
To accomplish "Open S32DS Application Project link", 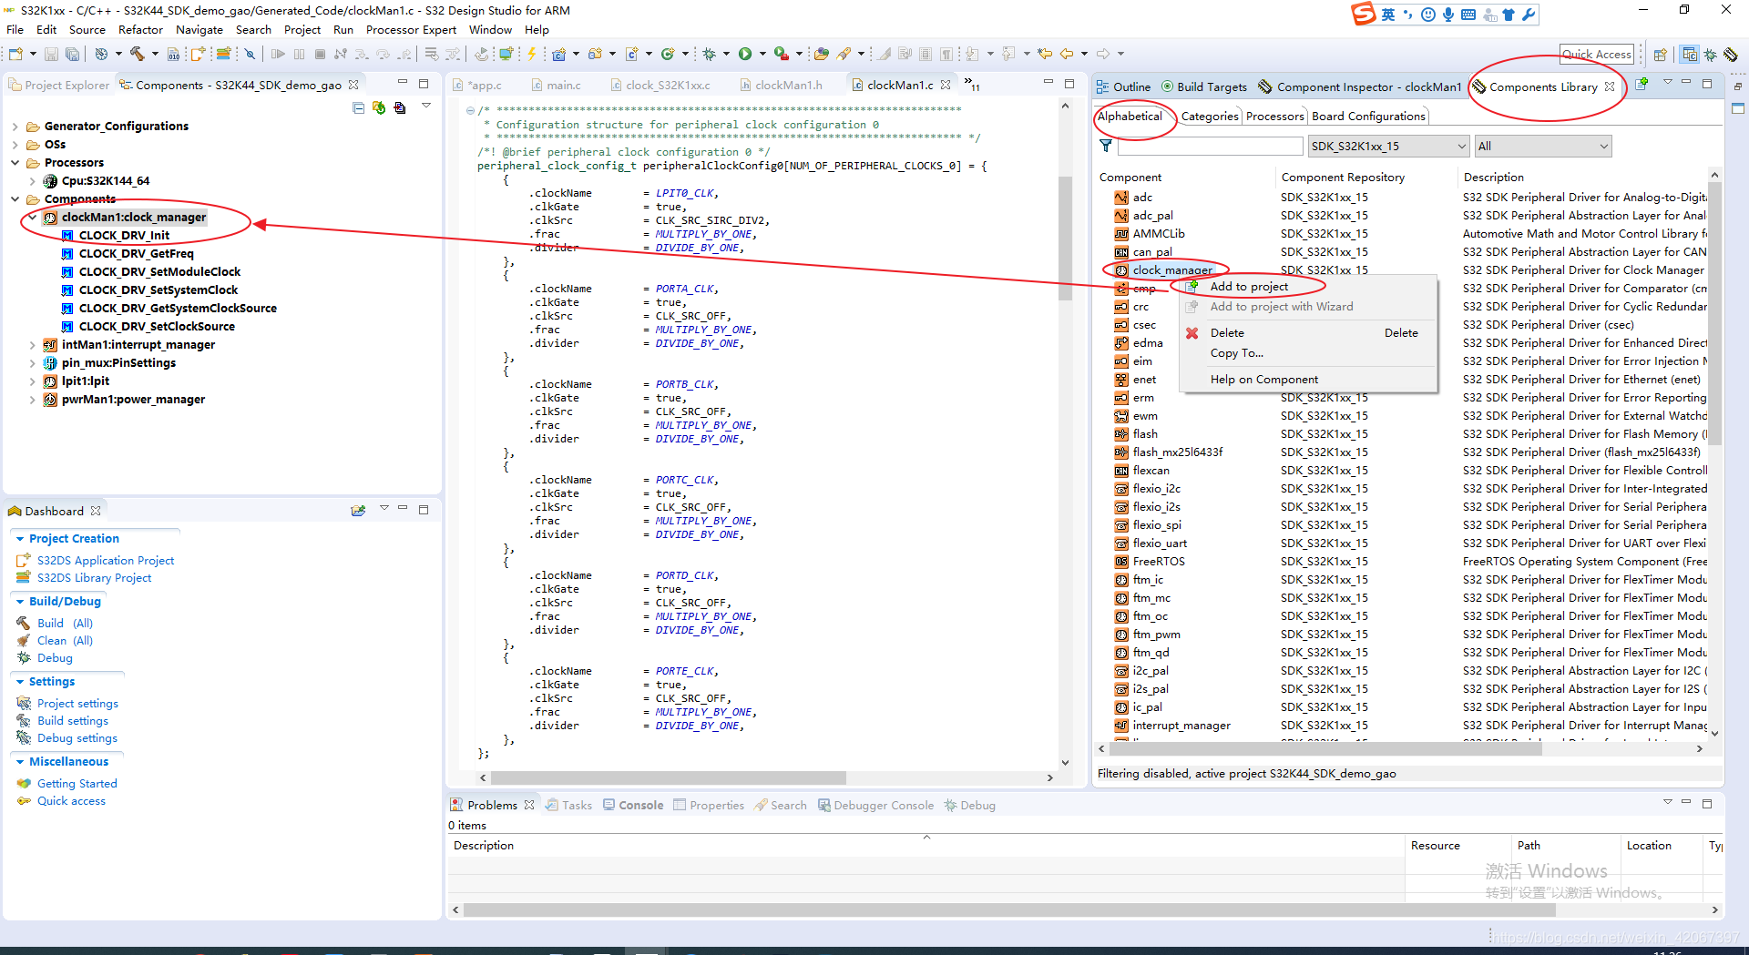I will pyautogui.click(x=106, y=560).
